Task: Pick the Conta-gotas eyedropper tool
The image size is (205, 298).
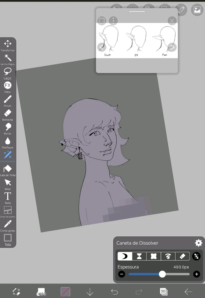Action: click(8, 226)
